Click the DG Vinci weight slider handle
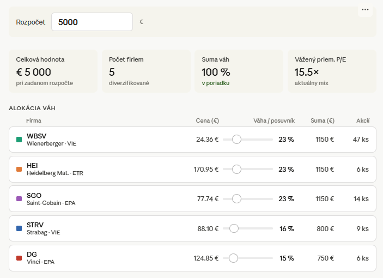 pos(233,258)
